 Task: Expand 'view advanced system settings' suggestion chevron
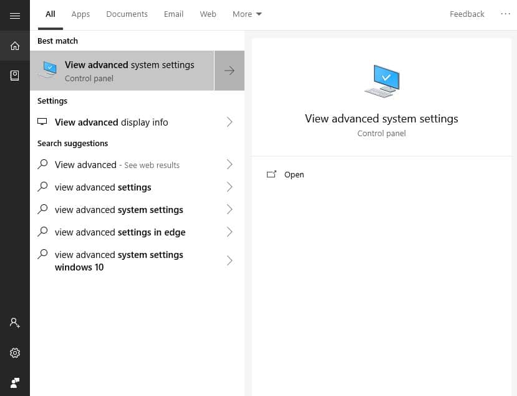230,209
